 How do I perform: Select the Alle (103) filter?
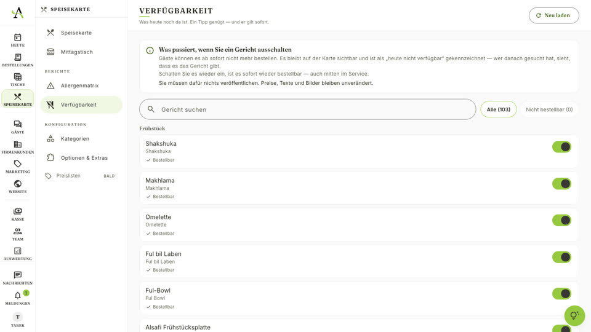[498, 109]
